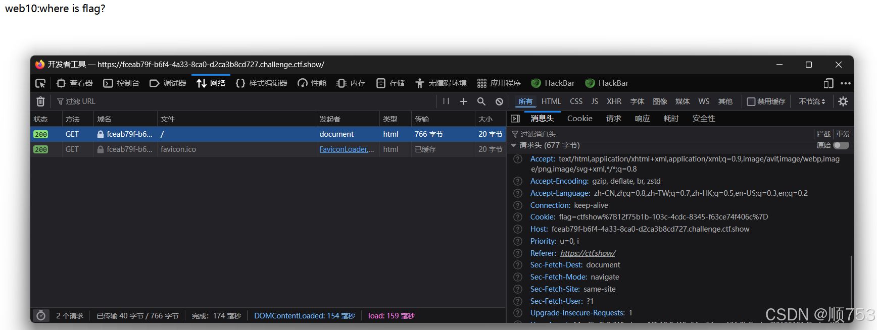Image resolution: width=877 pixels, height=330 pixels.
Task: Switch to Response (响应) details tab
Action: [643, 119]
